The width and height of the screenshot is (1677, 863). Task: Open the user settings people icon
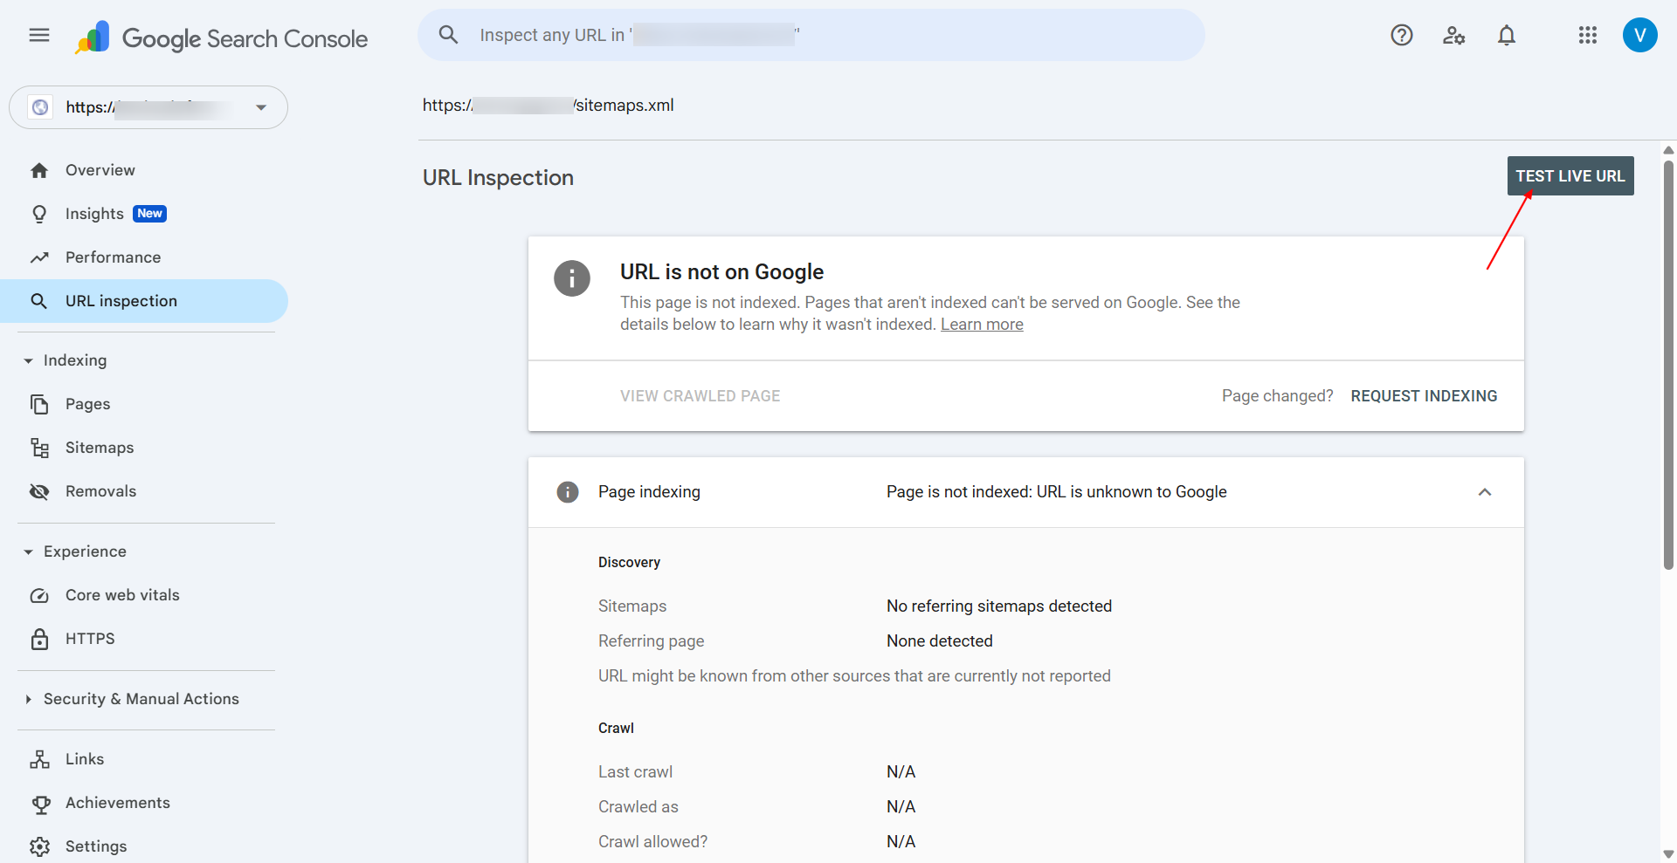(x=1453, y=35)
